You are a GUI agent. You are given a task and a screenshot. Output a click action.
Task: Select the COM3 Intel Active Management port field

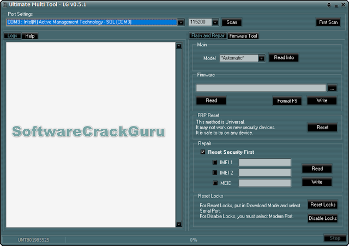[x=92, y=22]
